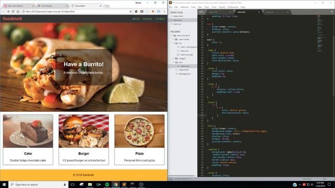Open the Chrome home page button
The height and width of the screenshot is (188, 335).
click(x=18, y=11)
